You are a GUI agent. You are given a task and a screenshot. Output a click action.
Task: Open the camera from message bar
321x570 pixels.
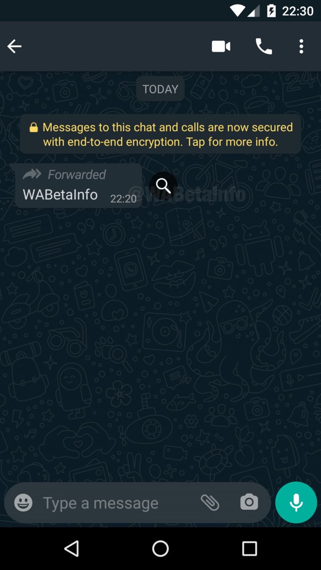pyautogui.click(x=249, y=502)
